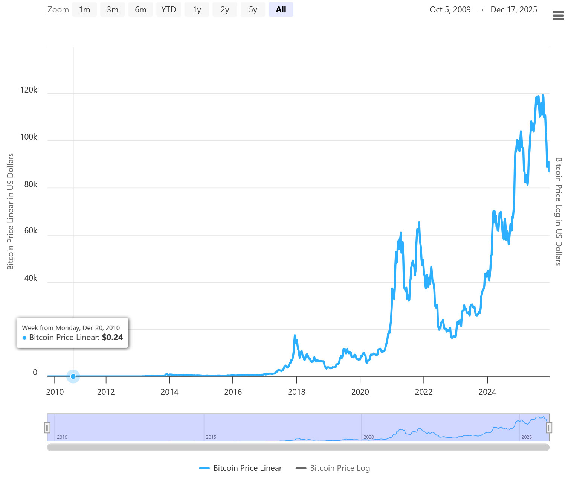Click the left navigator resize handle
Viewport: 571px width, 478px height.
click(47, 428)
